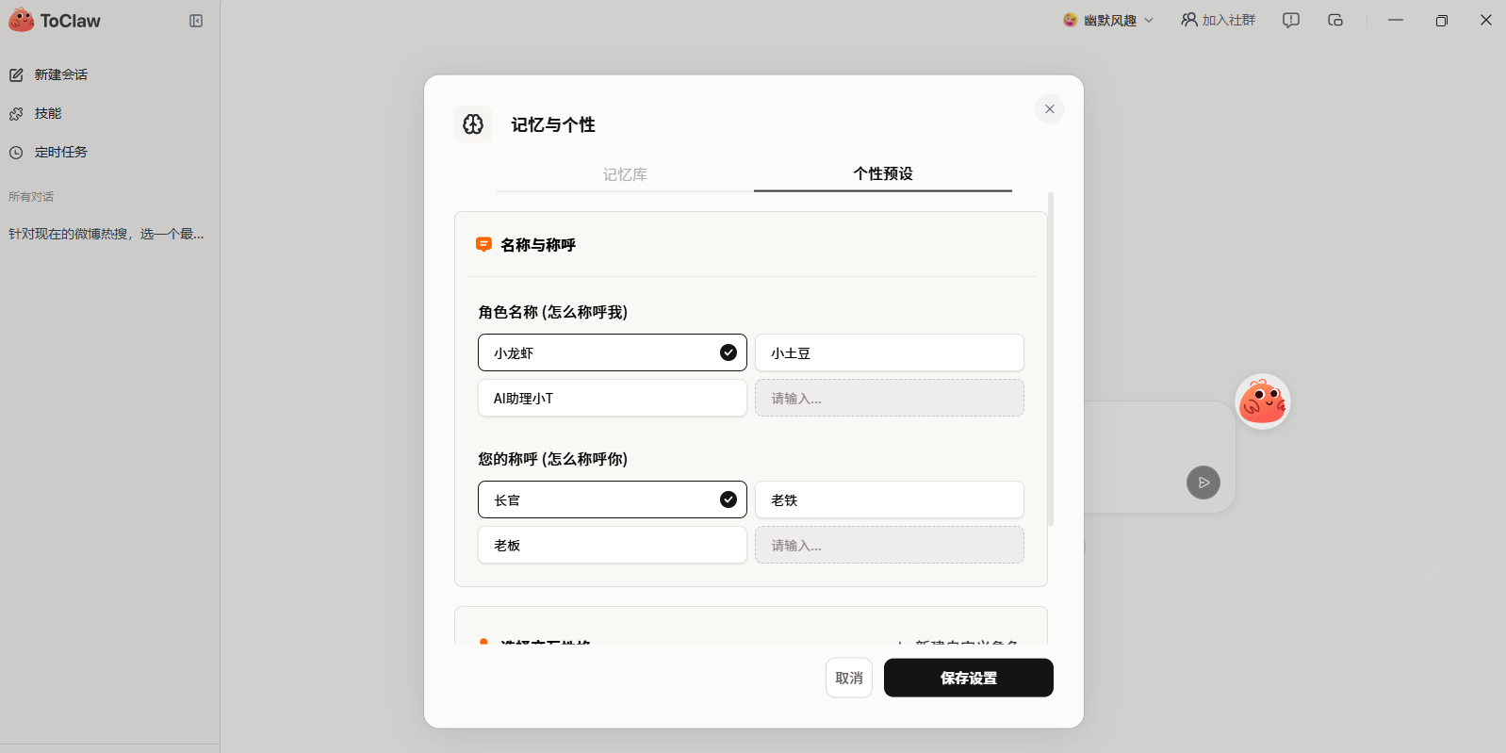Switch to the 个性预设 tab
The image size is (1506, 753).
(x=882, y=173)
